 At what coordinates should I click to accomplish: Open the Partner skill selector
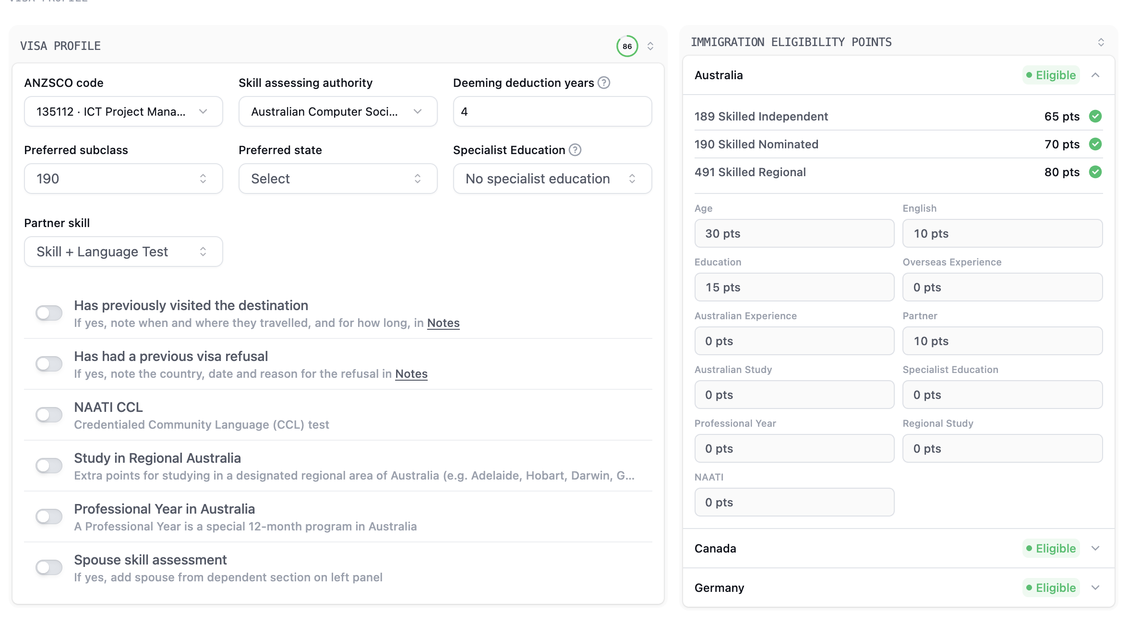(123, 252)
